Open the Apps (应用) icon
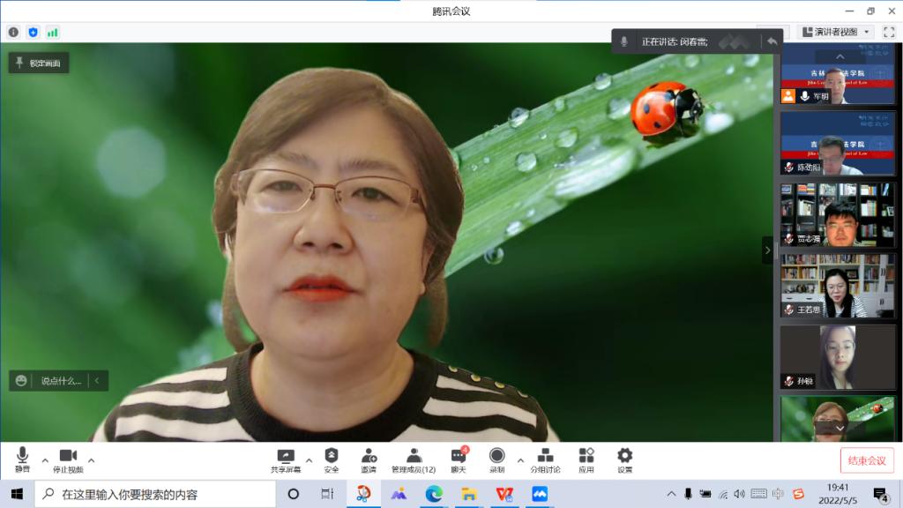 coord(586,457)
